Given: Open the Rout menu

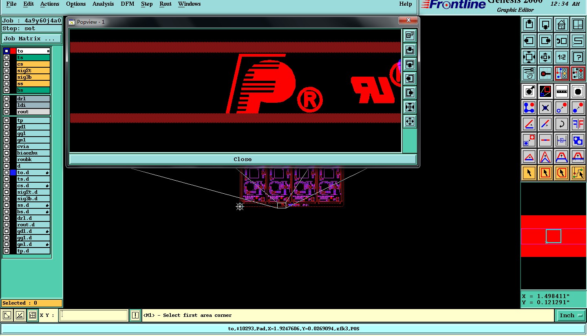Looking at the screenshot, I should click(x=166, y=4).
